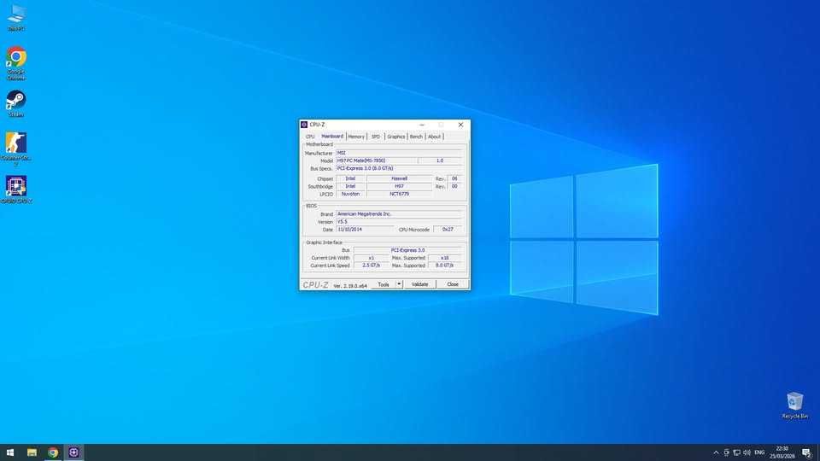Click the Current Link Width x1 value

pos(371,258)
